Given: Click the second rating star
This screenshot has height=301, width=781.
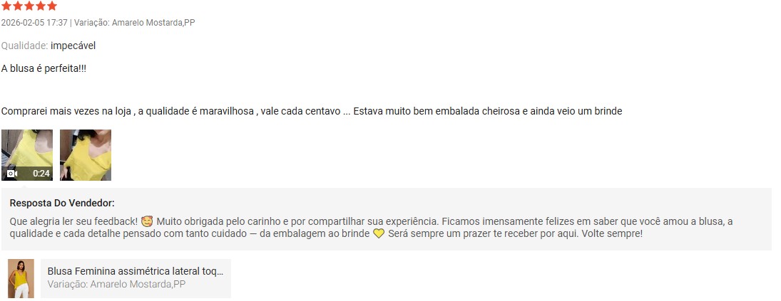Looking at the screenshot, I should pyautogui.click(x=18, y=6).
